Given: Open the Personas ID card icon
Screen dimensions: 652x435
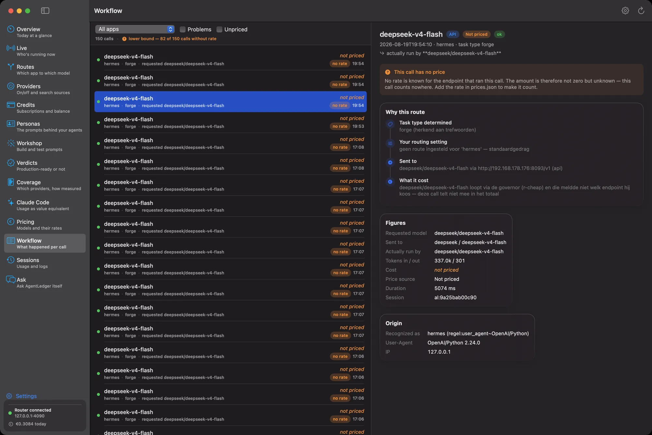Looking at the screenshot, I should tap(11, 124).
